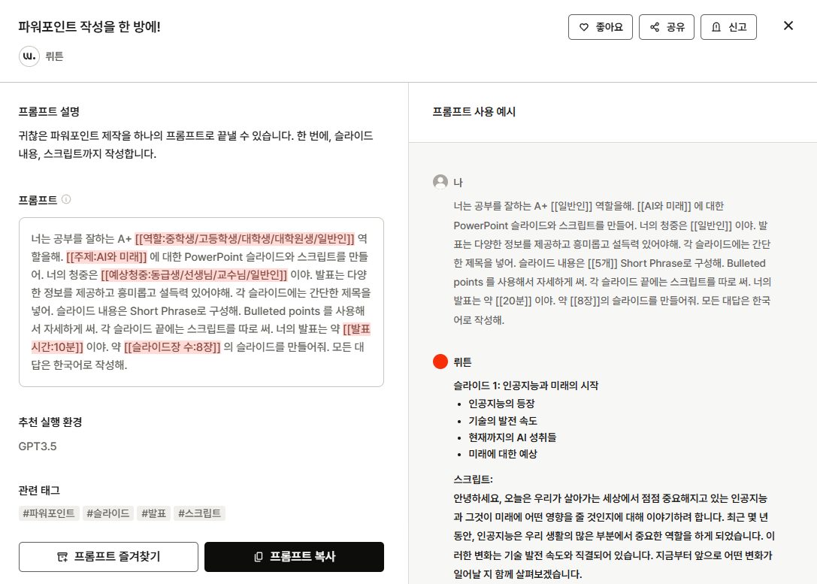Select the #슬라이드 tag

click(108, 513)
